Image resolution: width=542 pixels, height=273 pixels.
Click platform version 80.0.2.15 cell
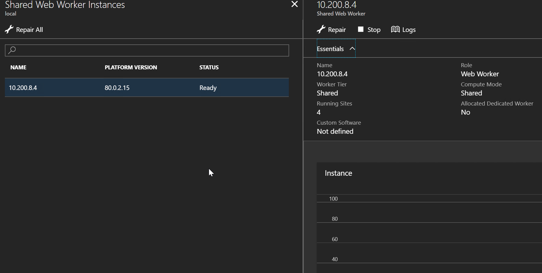coord(117,88)
